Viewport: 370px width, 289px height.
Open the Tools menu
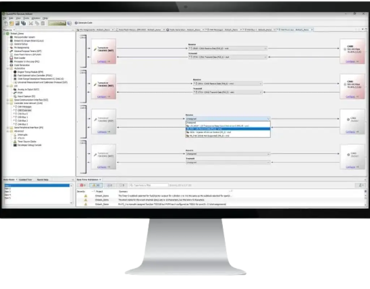[x=26, y=18]
